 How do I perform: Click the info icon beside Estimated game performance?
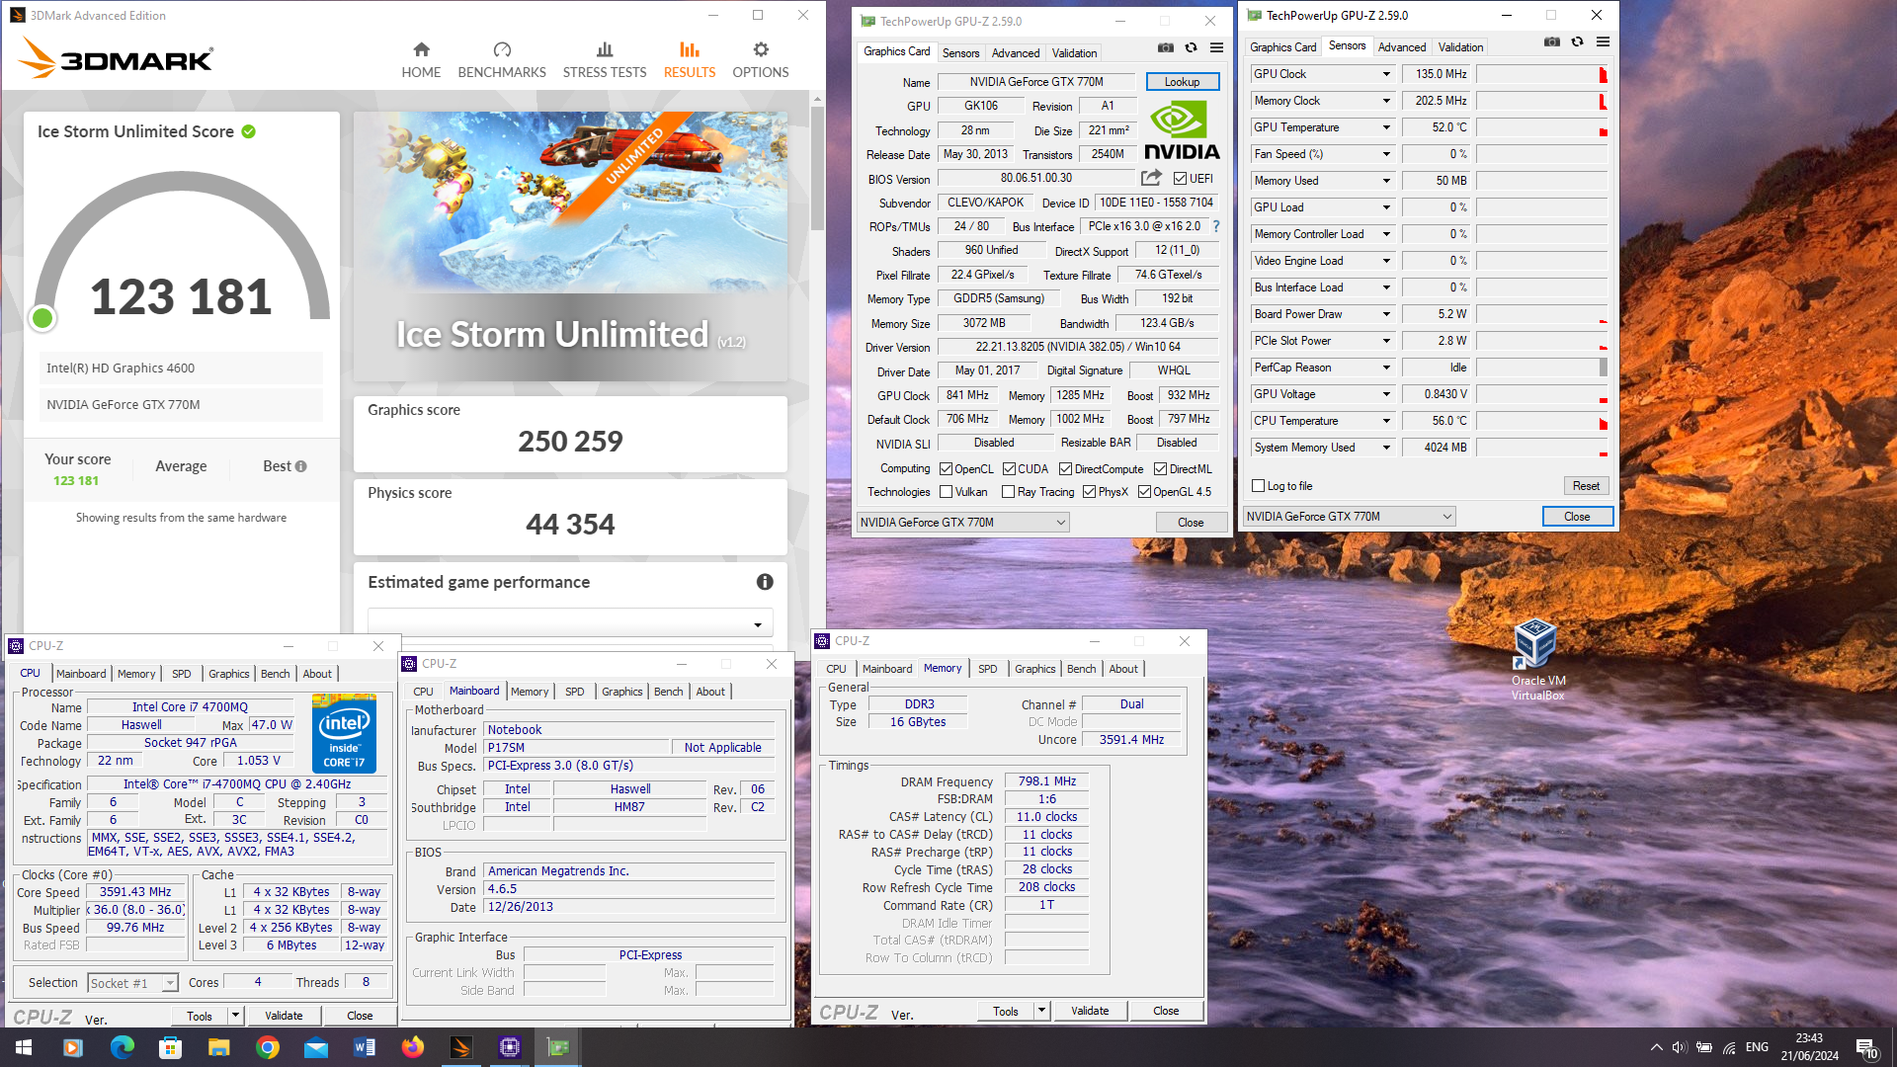(x=765, y=582)
